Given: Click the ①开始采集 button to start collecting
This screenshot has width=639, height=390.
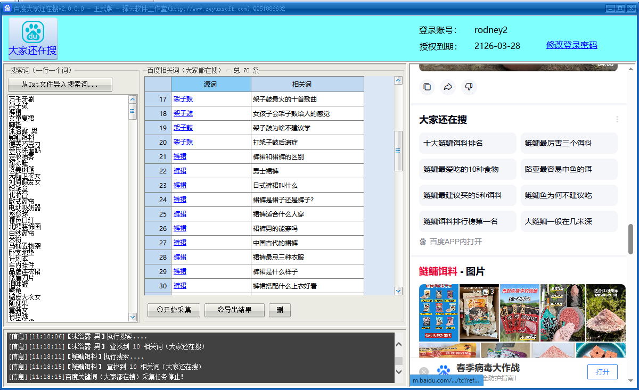Looking at the screenshot, I should click(x=174, y=310).
